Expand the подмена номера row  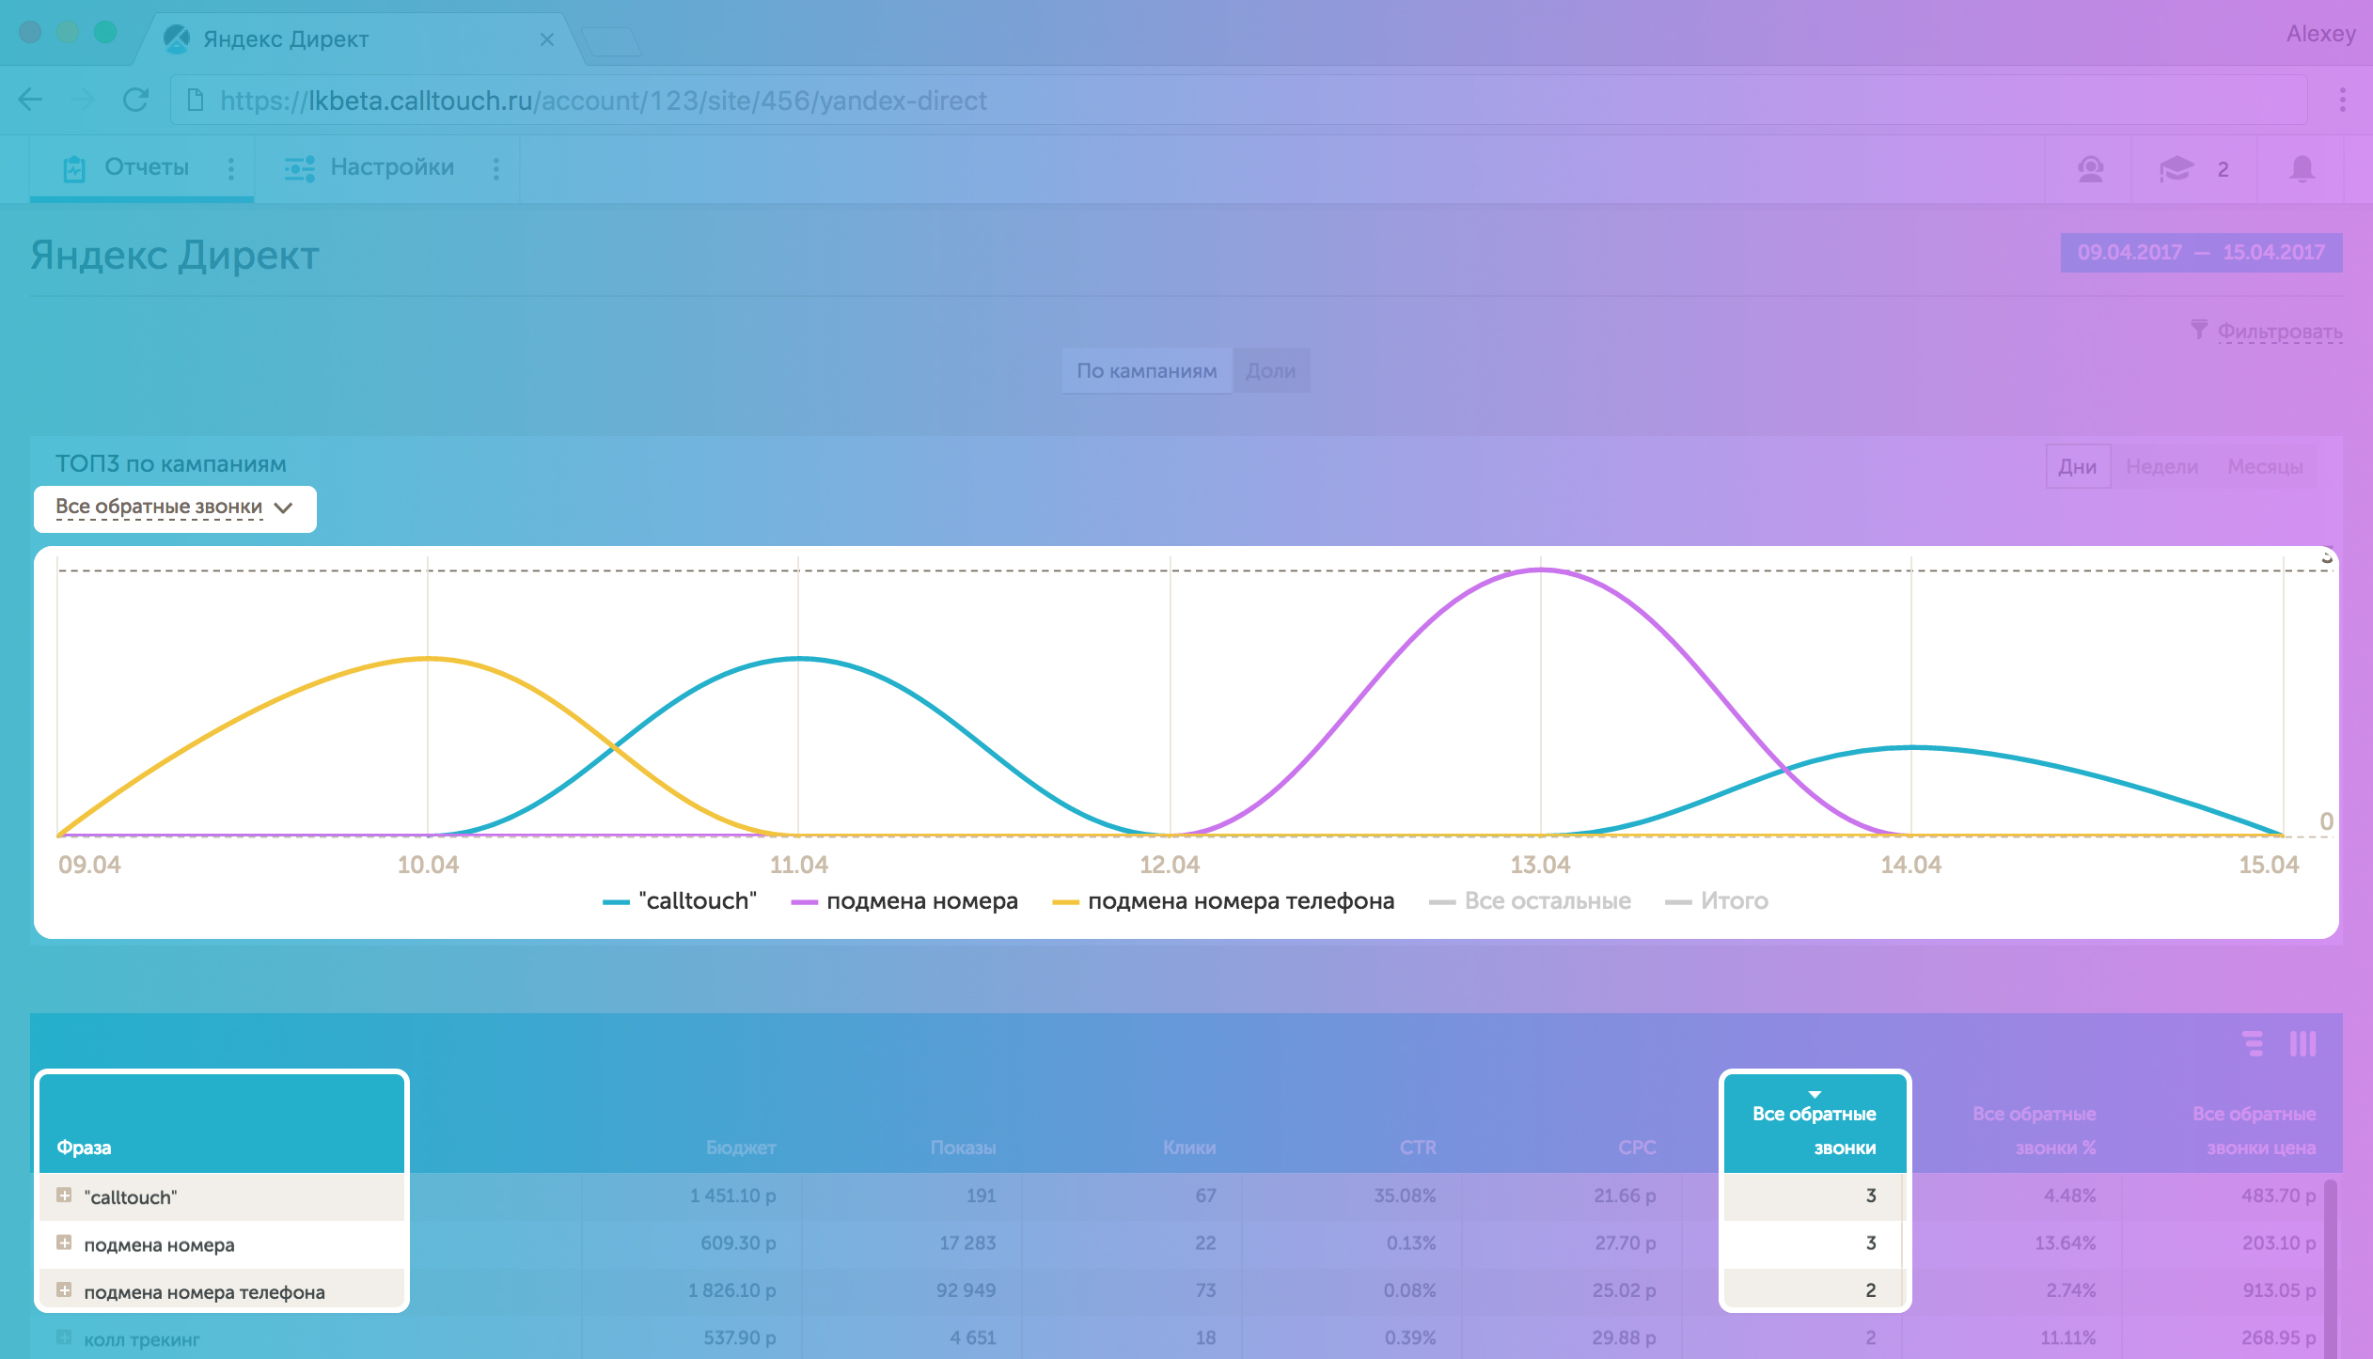(64, 1242)
